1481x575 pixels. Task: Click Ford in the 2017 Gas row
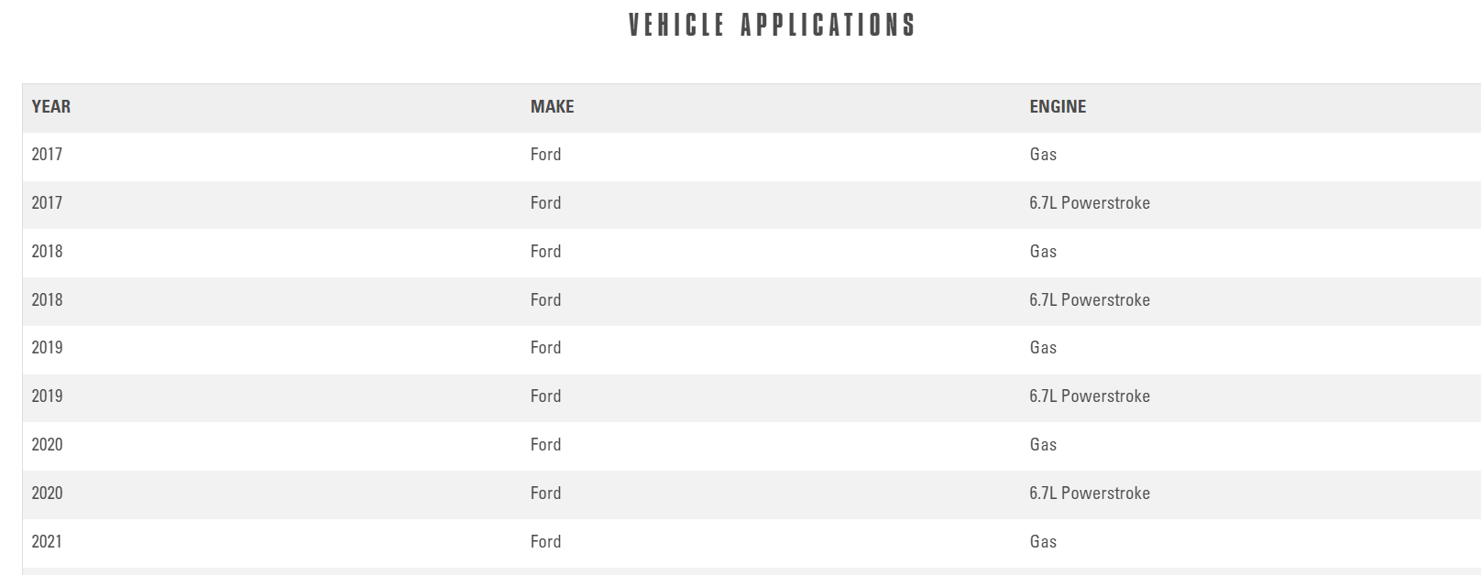pos(545,155)
